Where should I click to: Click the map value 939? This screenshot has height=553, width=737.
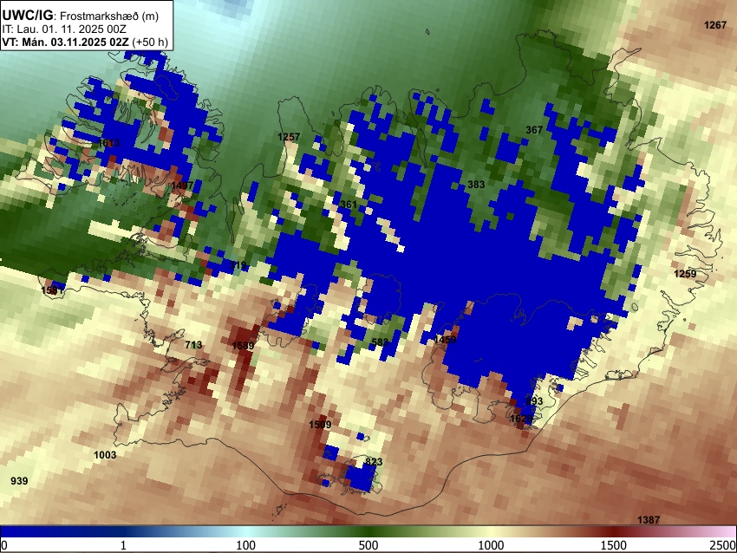tap(19, 481)
